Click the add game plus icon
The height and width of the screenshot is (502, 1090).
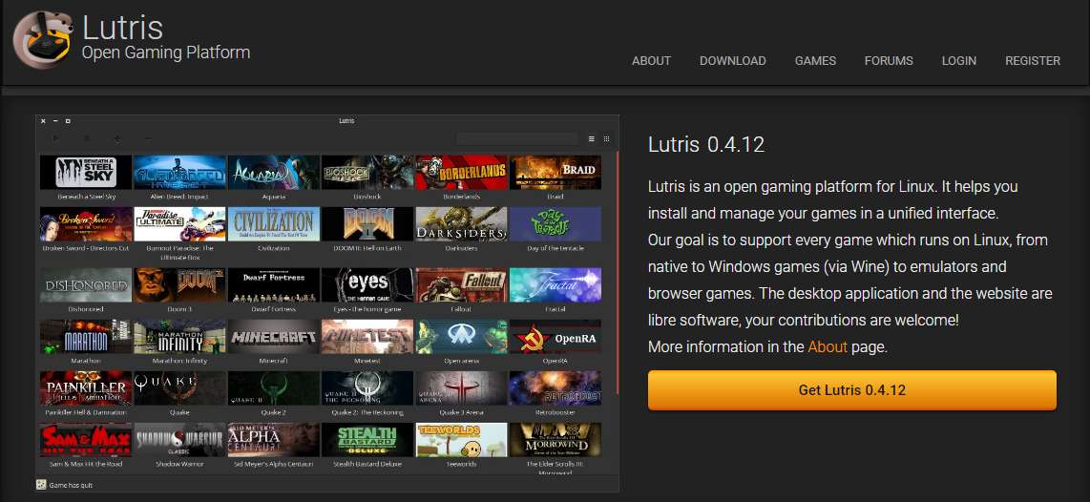point(117,139)
